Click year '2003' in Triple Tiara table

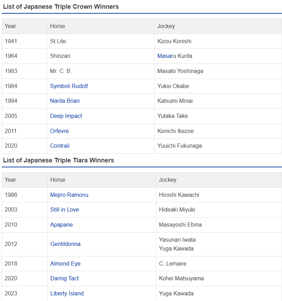[11, 210]
